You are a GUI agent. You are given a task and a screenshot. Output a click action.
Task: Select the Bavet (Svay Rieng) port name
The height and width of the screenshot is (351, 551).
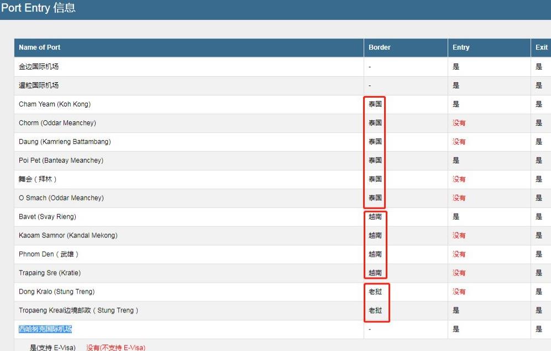[x=48, y=217]
